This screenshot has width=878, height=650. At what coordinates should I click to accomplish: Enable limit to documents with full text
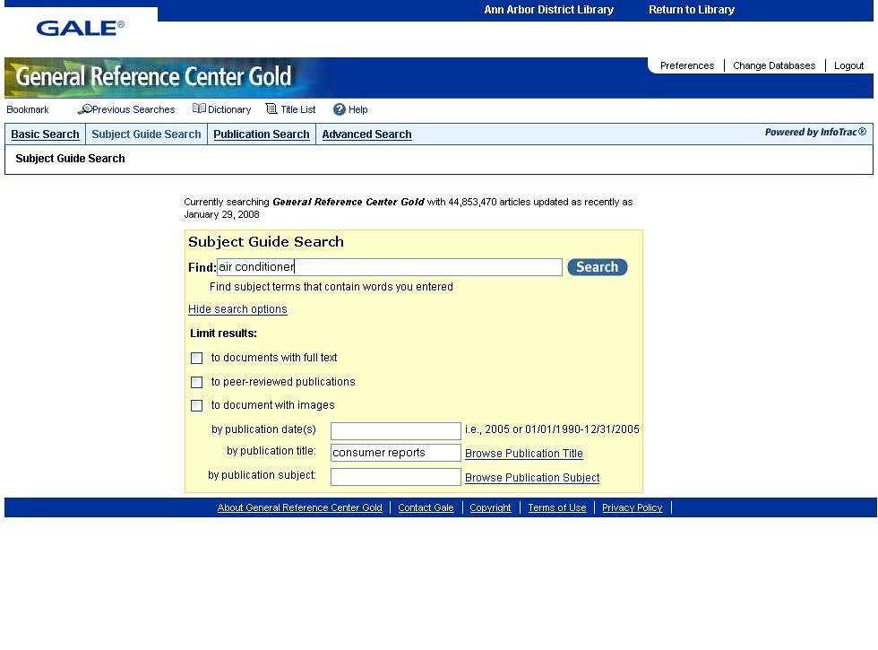point(196,358)
